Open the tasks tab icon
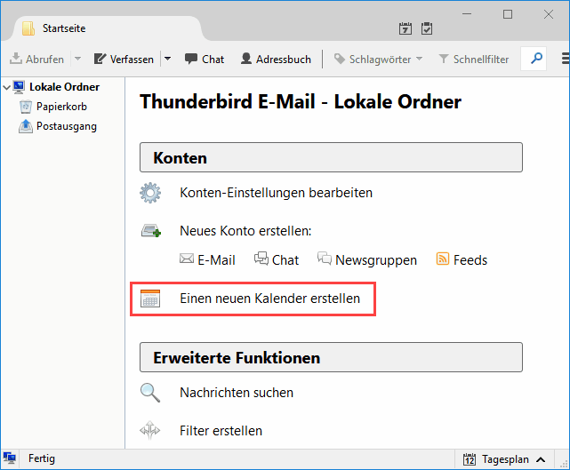The width and height of the screenshot is (570, 470). click(427, 28)
